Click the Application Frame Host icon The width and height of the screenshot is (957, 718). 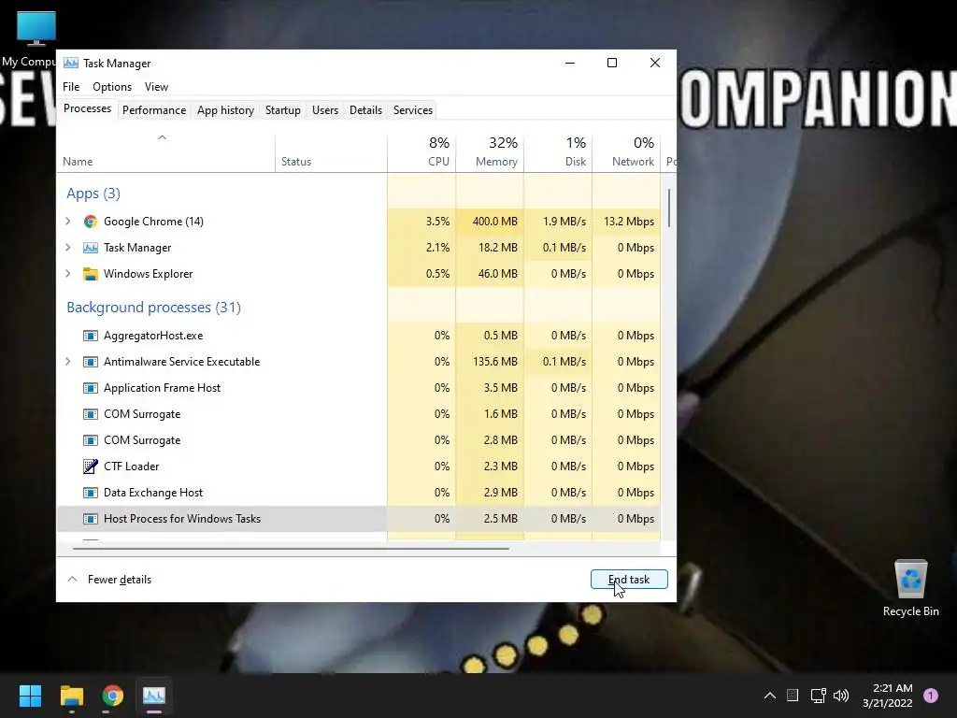coord(91,388)
